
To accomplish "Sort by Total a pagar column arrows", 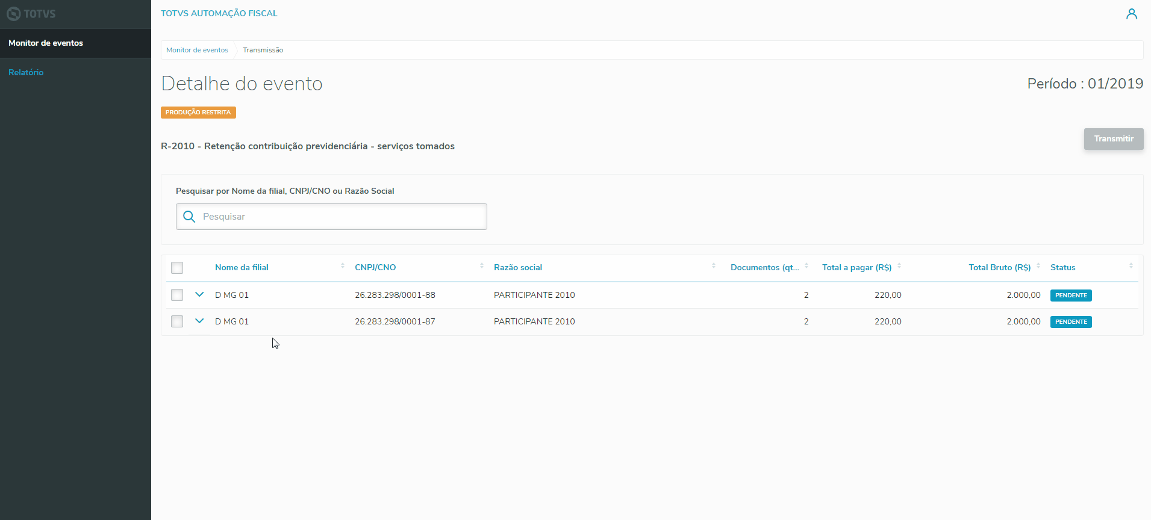I will click(899, 265).
